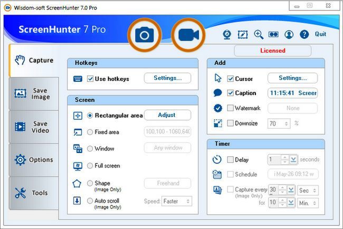
Task: Switch to the Options tab
Action: click(x=34, y=160)
